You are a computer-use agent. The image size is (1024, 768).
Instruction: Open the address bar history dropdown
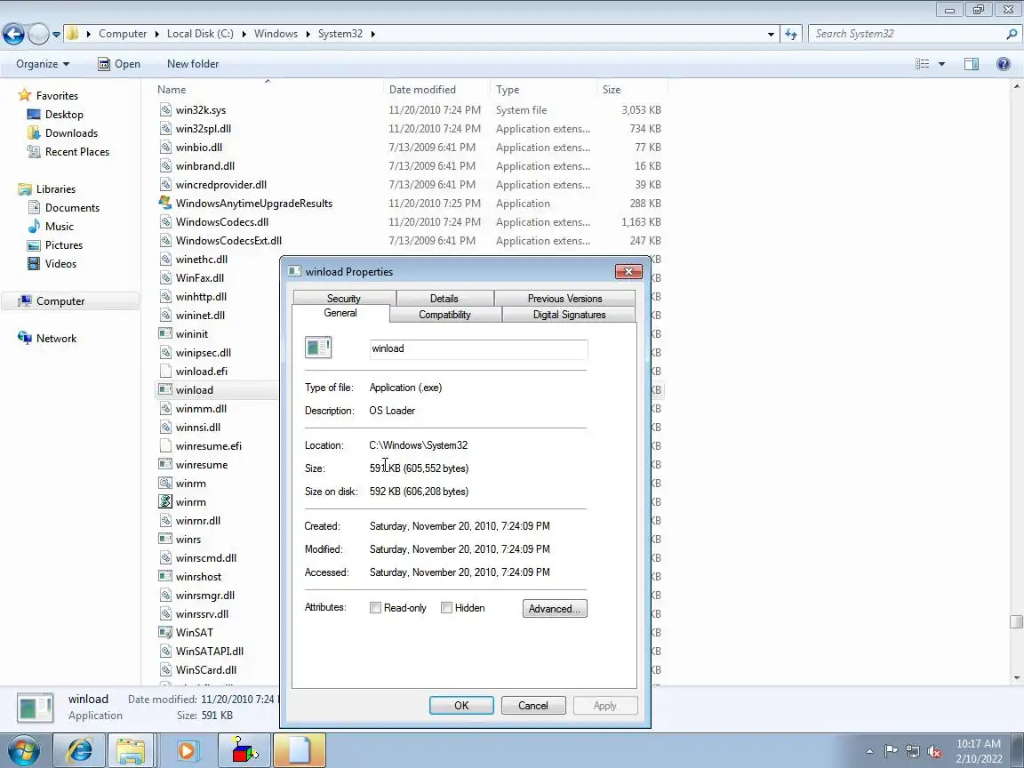[x=771, y=34]
